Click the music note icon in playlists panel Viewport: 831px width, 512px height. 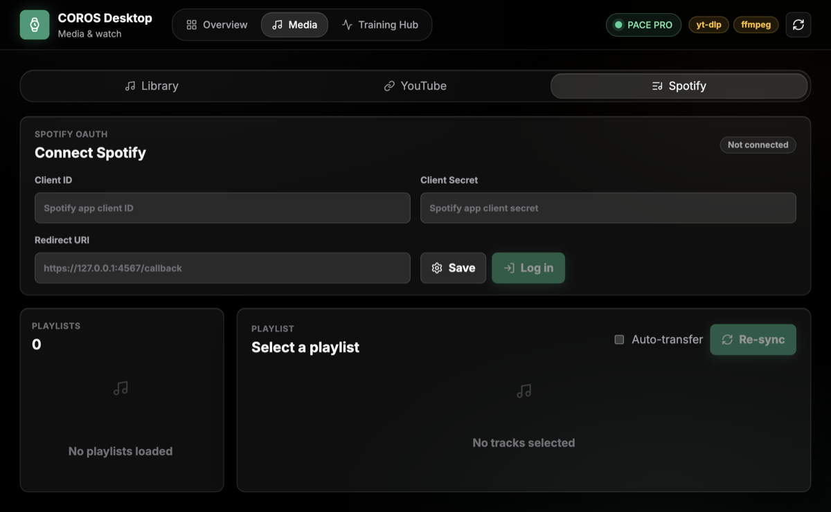coord(120,388)
